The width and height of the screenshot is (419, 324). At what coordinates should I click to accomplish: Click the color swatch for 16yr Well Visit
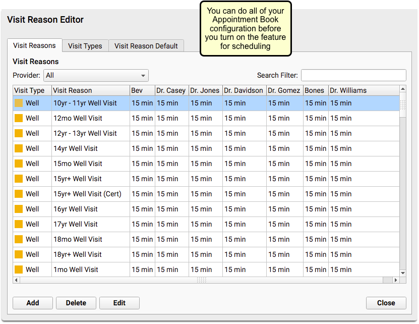click(x=19, y=209)
